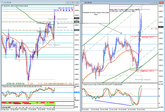Click the 24 Sep 2014 date on H4 time axis

[5, 109]
